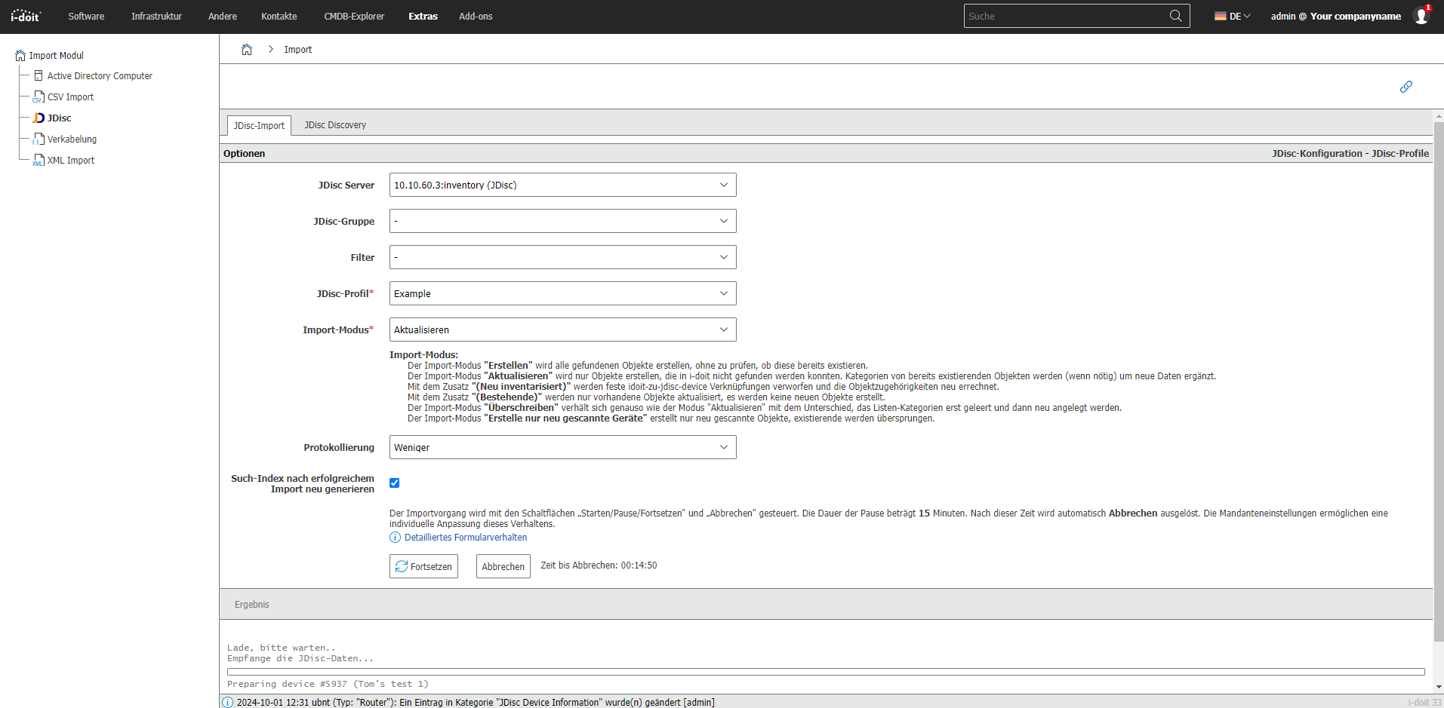This screenshot has width=1444, height=708.
Task: Click the i-doit logo
Action: point(26,16)
